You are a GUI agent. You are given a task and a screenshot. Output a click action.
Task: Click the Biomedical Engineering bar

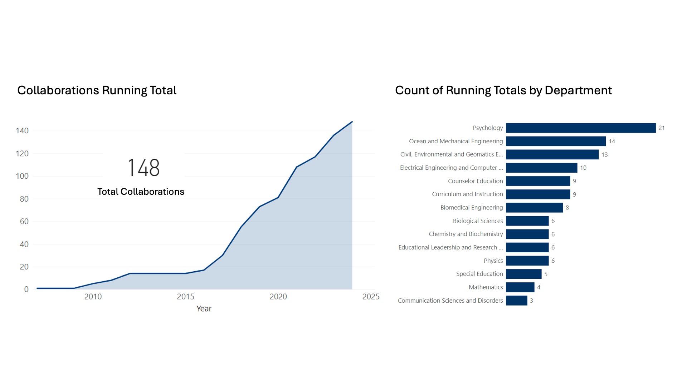(534, 207)
